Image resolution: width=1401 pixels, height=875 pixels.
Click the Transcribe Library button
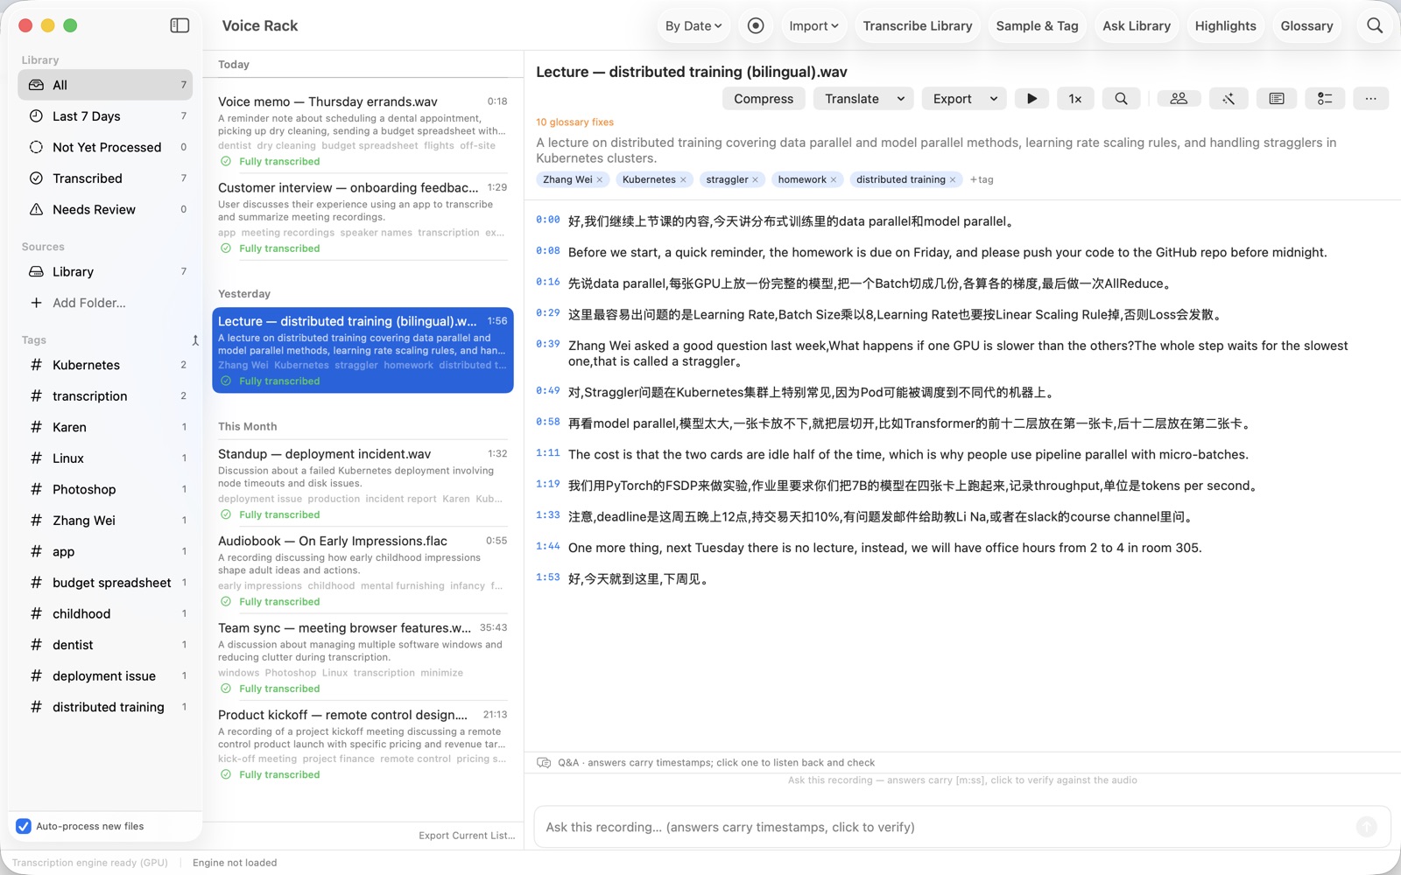918,25
